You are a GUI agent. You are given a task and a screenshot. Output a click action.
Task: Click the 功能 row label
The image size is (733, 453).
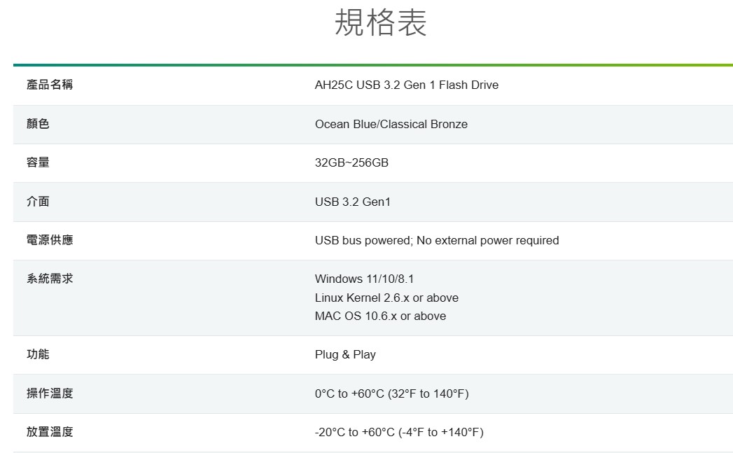(x=38, y=354)
